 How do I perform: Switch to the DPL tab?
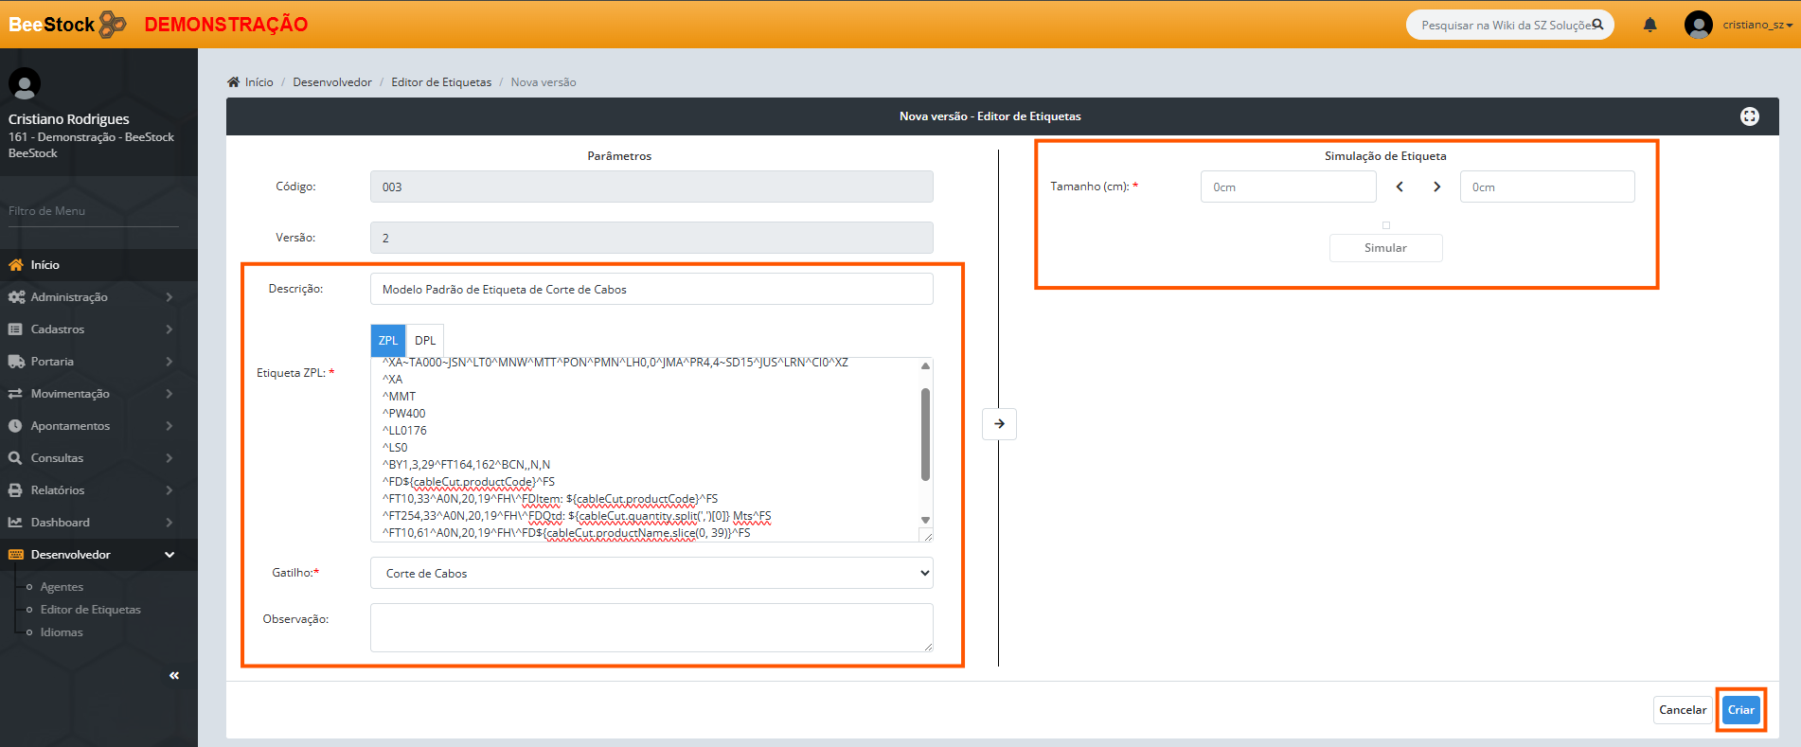click(425, 341)
